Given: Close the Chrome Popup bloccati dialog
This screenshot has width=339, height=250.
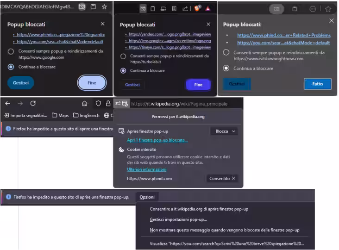Looking at the screenshot, I should (x=103, y=24).
